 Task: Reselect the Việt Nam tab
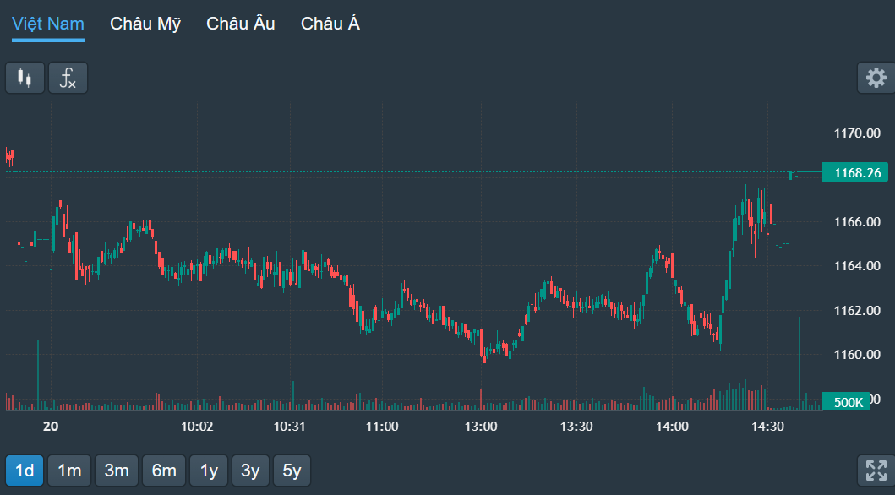pyautogui.click(x=47, y=24)
